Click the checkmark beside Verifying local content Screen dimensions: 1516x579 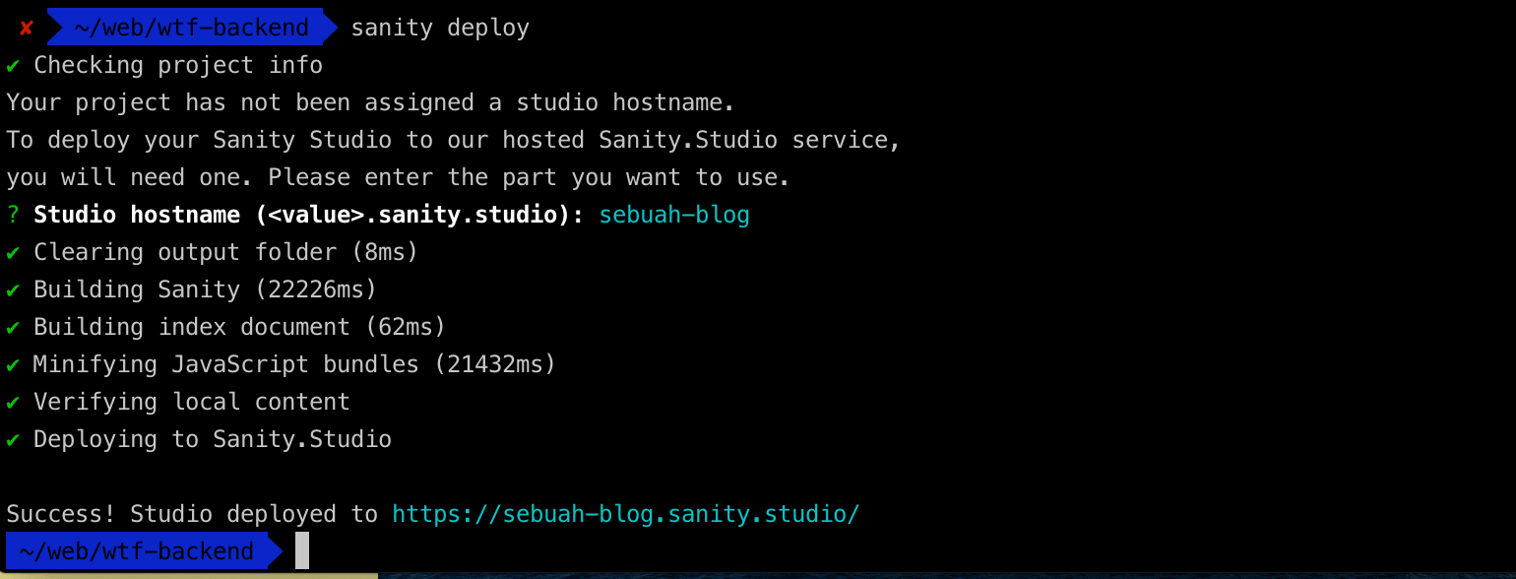click(x=13, y=403)
